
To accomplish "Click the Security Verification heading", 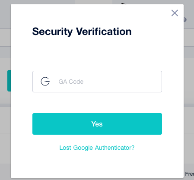I will point(82,32).
